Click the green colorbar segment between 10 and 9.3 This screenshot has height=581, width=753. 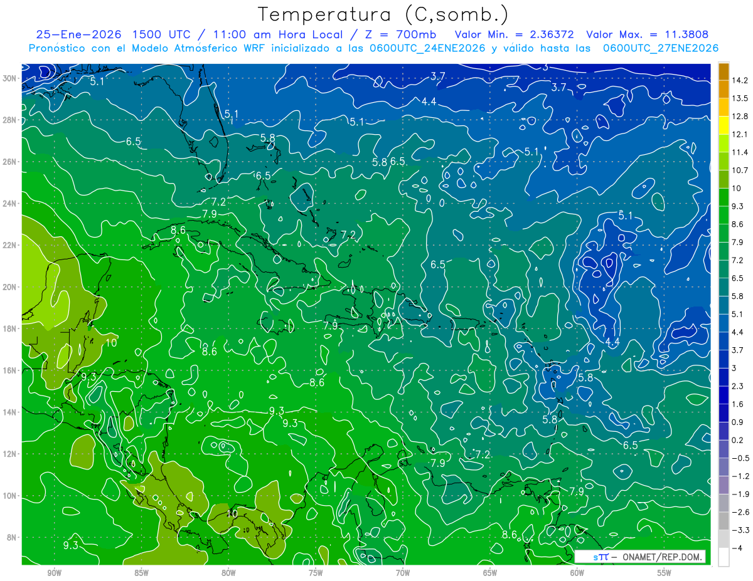coord(724,197)
